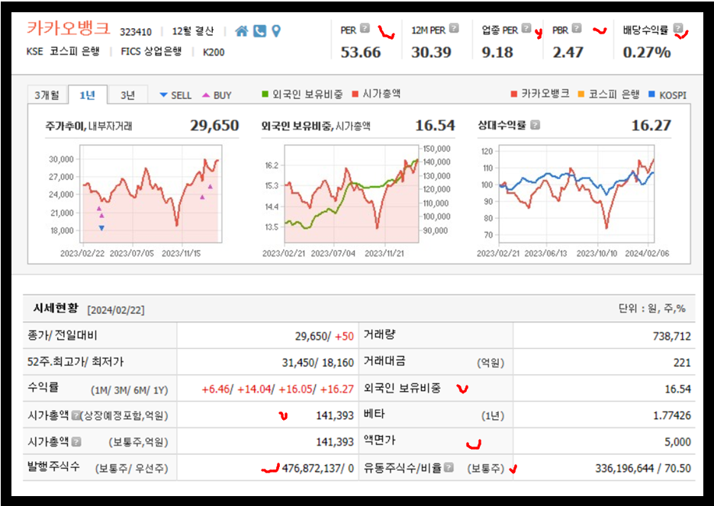Click the date label [2024/02/22]

(x=116, y=310)
